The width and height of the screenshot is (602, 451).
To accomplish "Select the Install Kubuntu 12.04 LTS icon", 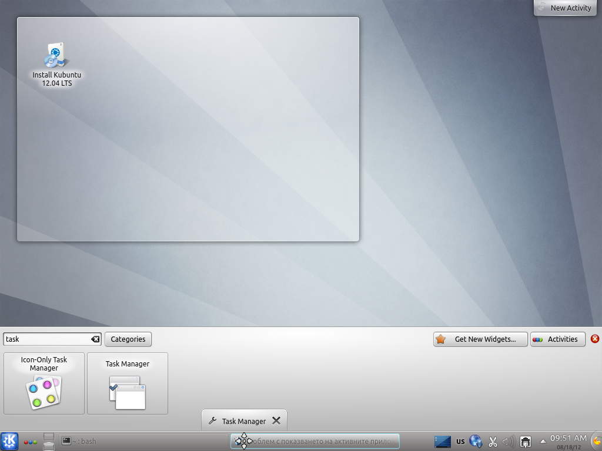I will [56, 65].
